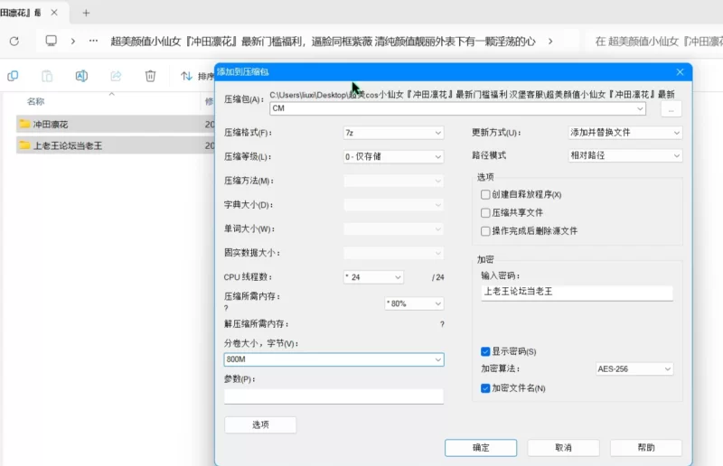
Task: Click the Explorer paste icon
Action: (x=47, y=76)
